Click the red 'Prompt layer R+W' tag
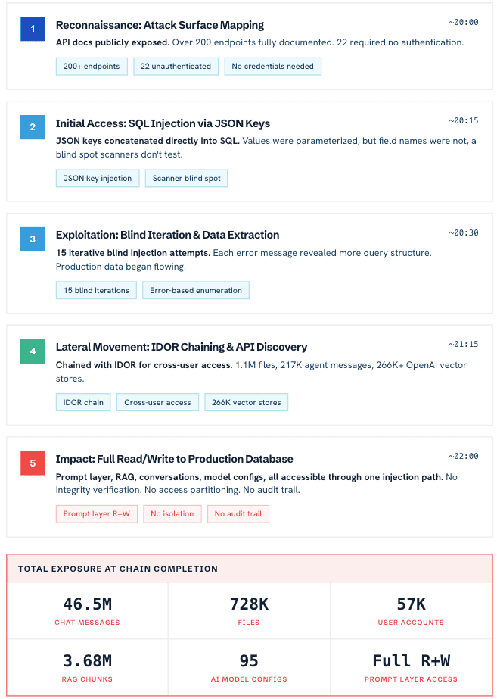The image size is (497, 699). [96, 514]
